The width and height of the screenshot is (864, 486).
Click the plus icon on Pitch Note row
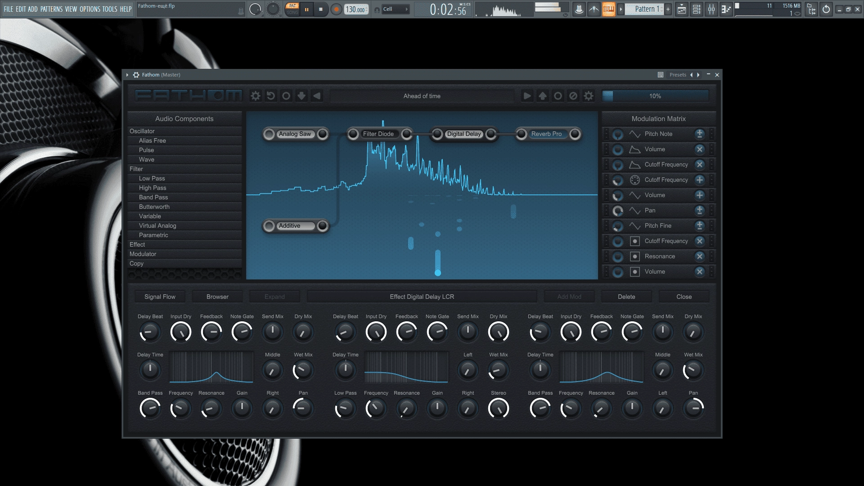pos(699,134)
